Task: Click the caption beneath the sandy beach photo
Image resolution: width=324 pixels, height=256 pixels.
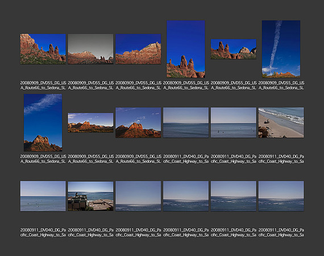Action: 281,159
